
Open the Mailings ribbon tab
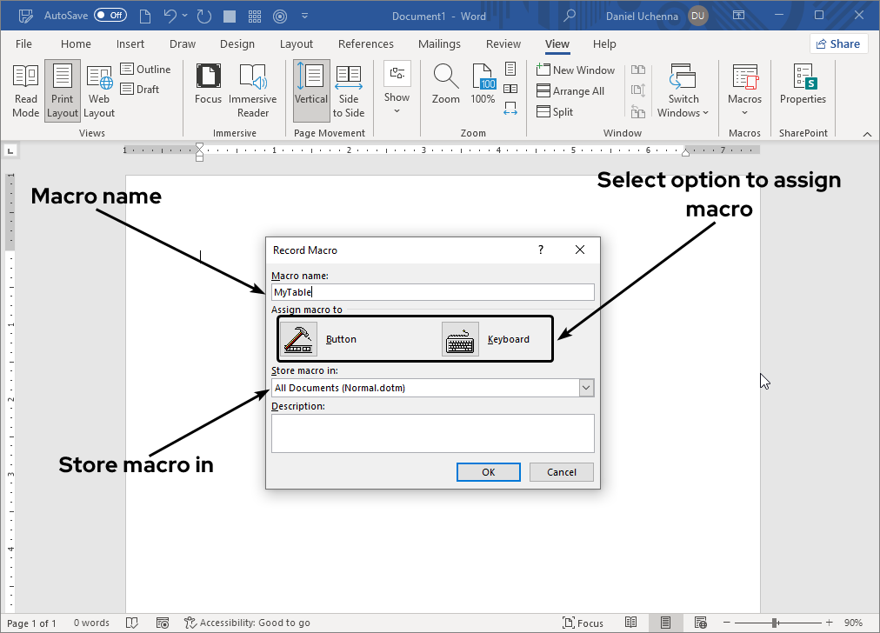point(439,43)
